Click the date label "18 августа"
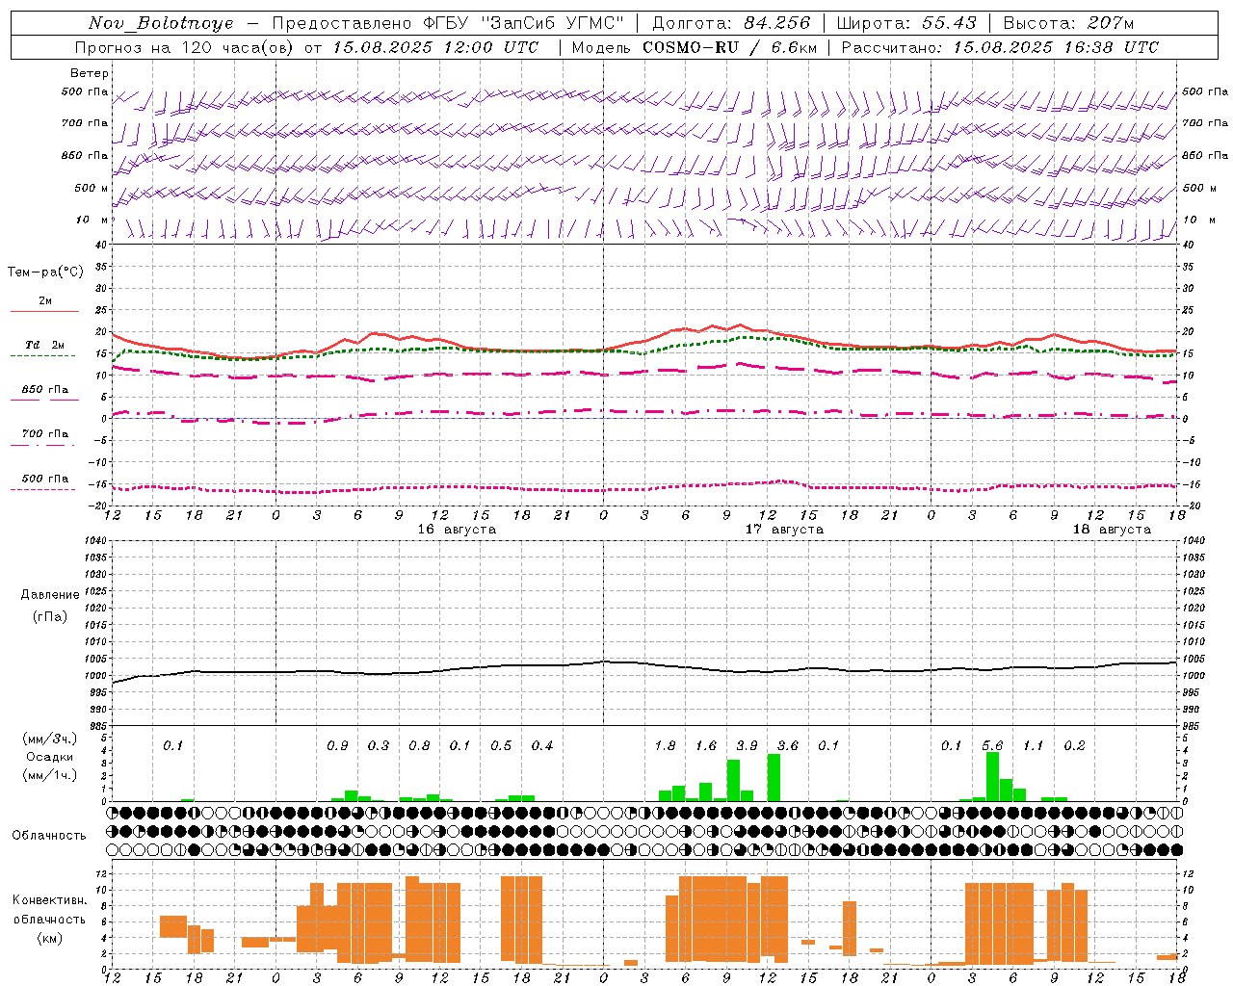This screenshot has width=1233, height=986. (1112, 530)
